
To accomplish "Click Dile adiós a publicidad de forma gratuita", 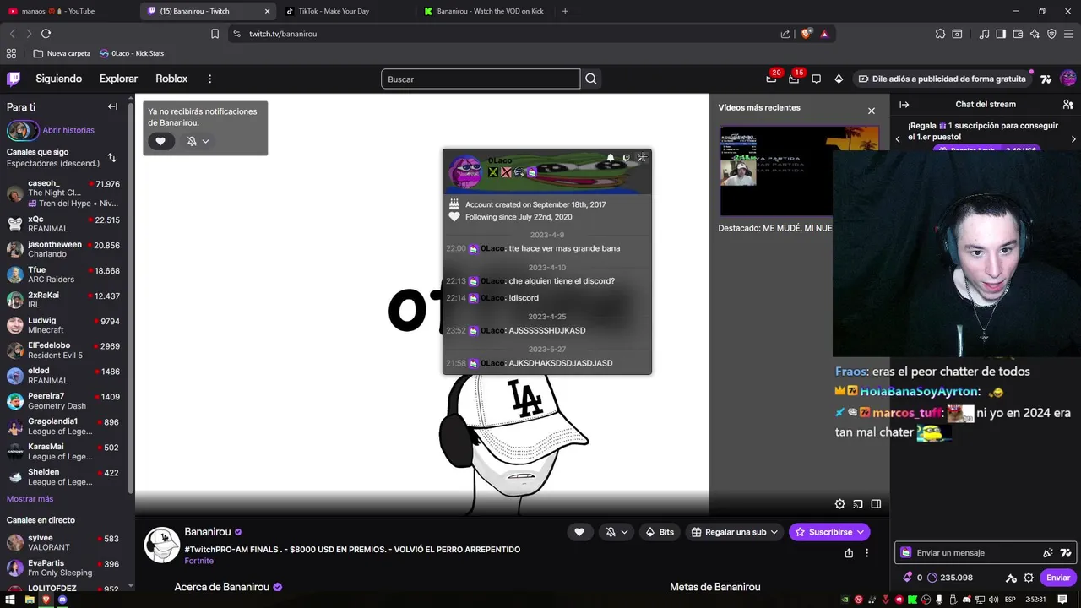I will [942, 79].
